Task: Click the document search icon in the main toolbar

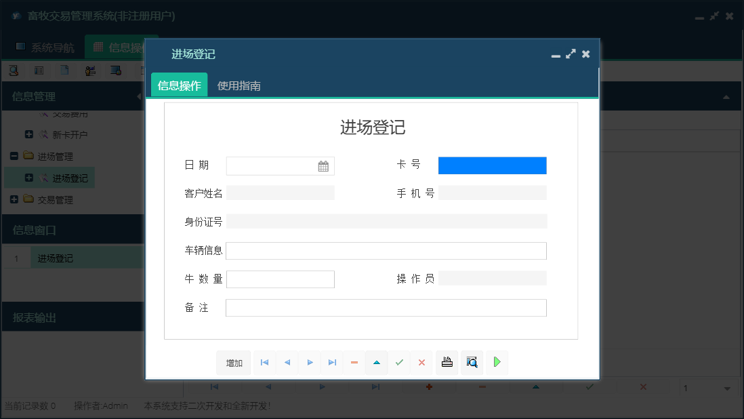Action: (x=14, y=70)
